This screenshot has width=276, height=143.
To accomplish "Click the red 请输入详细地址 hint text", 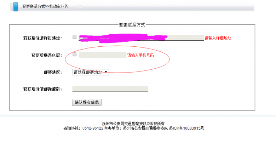I will click(218, 38).
